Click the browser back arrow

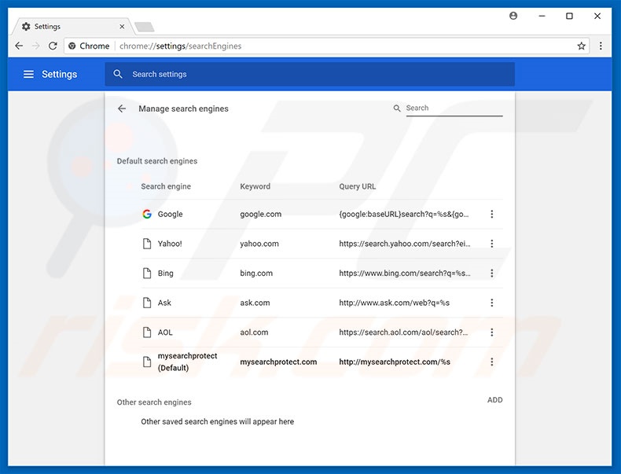tap(19, 46)
